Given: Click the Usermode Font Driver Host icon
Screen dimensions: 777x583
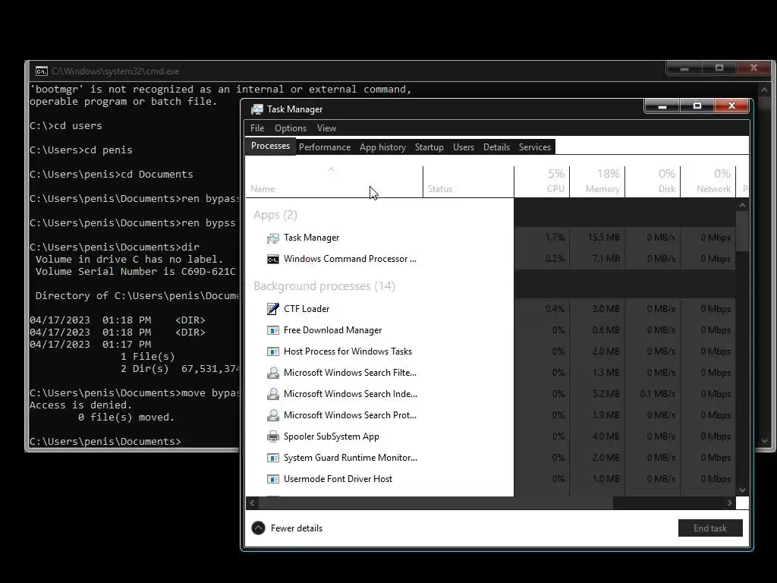Looking at the screenshot, I should (272, 479).
